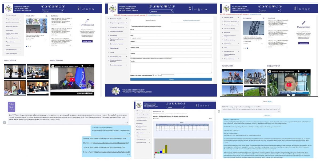Viewport: 320px width, 161px height.
Task: Switch to Мурожаат ҳолатини текшириш tab
Action: 191,20
